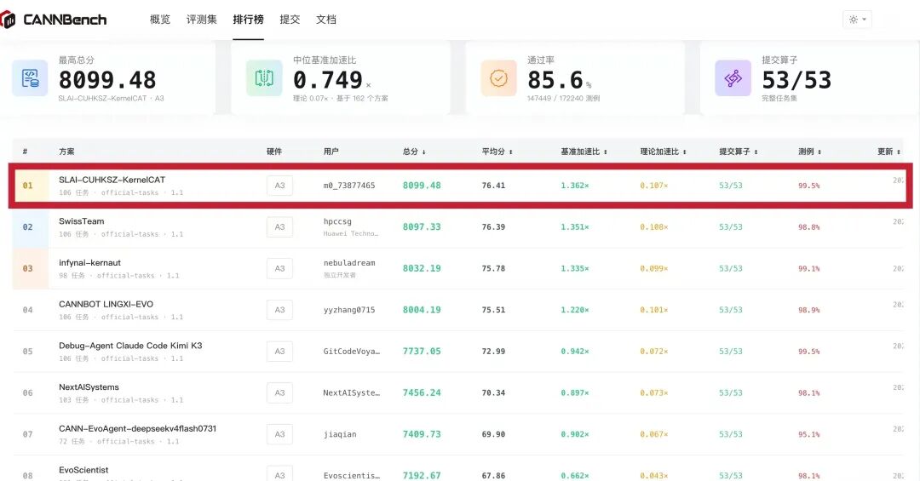Sort by 提交算子 column

(x=738, y=152)
